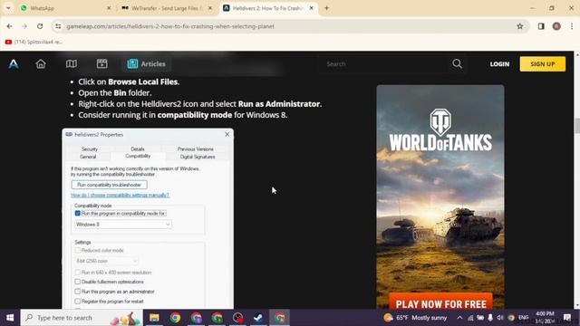Screen dimensions: 580x326
Task: Open the notification center icon
Action: coord(567,318)
